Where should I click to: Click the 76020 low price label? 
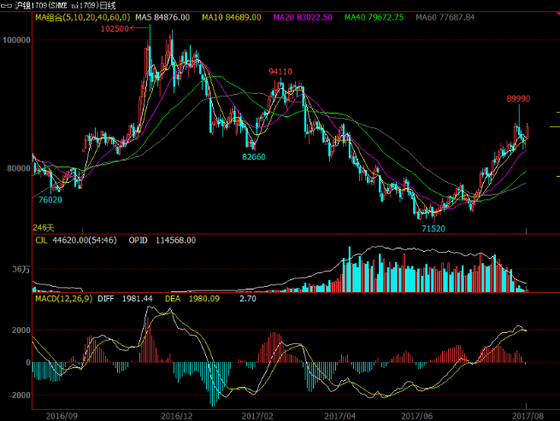point(50,199)
